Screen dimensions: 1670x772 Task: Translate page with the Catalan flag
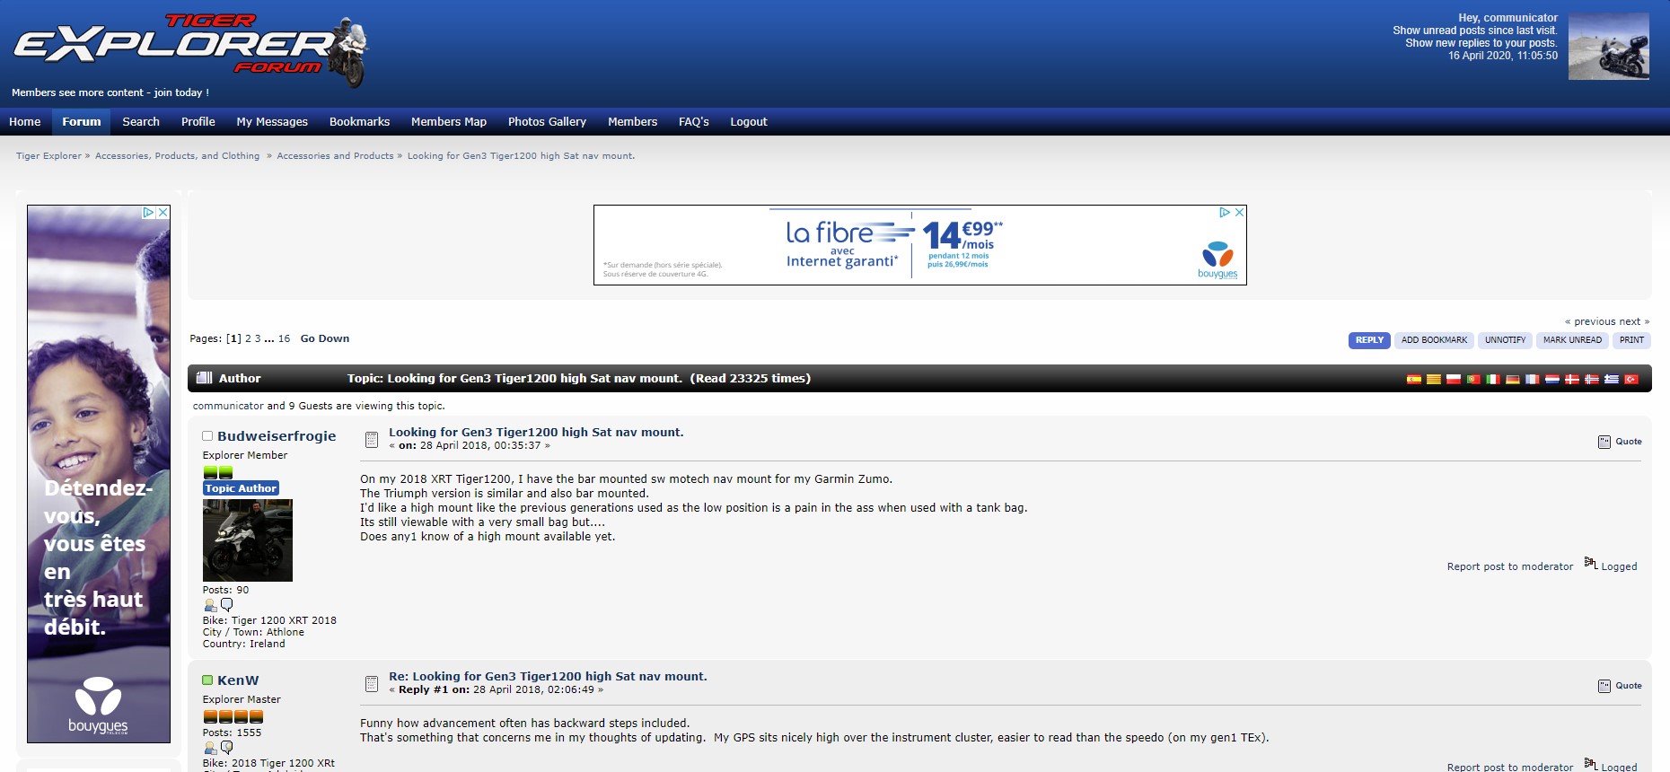1433,379
